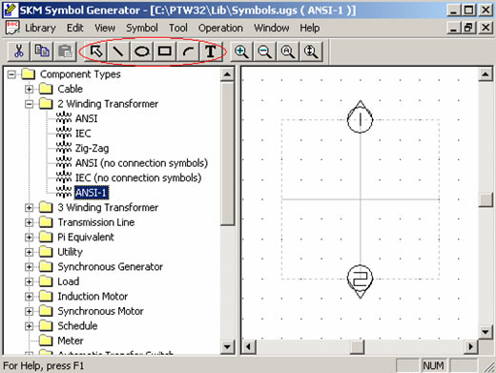Expand the 3 Winding Transformer folder
The width and height of the screenshot is (496, 373).
point(29,208)
